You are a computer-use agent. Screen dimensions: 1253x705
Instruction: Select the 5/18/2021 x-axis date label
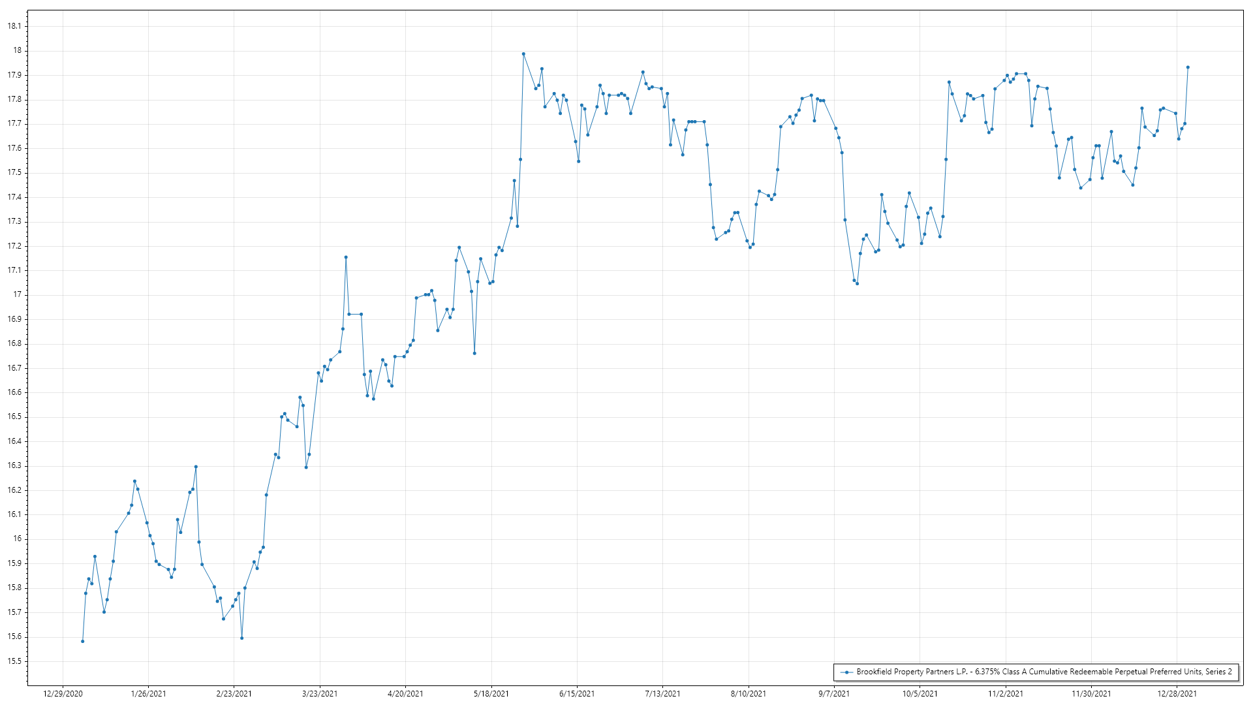491,693
